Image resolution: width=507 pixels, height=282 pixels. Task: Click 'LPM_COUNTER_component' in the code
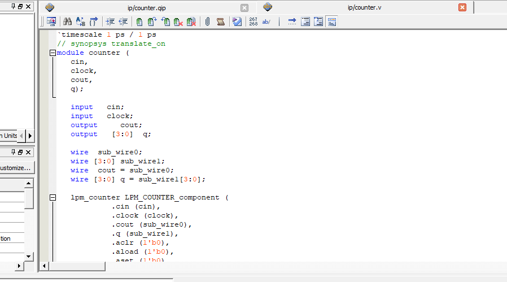pos(172,197)
